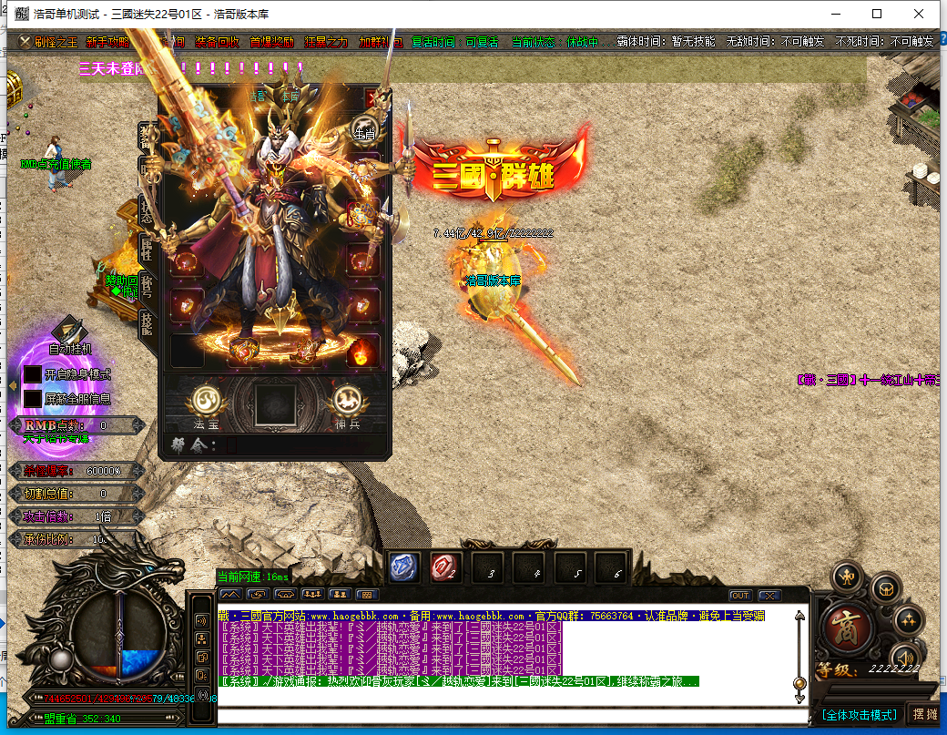Click the 等级 2222222 level display

[869, 669]
